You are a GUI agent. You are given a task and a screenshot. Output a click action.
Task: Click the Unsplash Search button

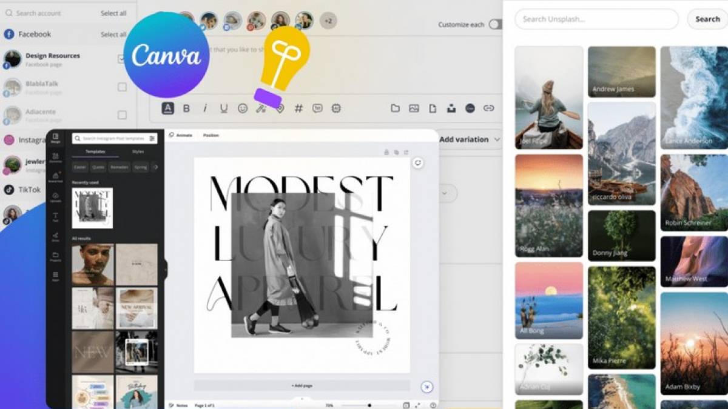click(707, 19)
